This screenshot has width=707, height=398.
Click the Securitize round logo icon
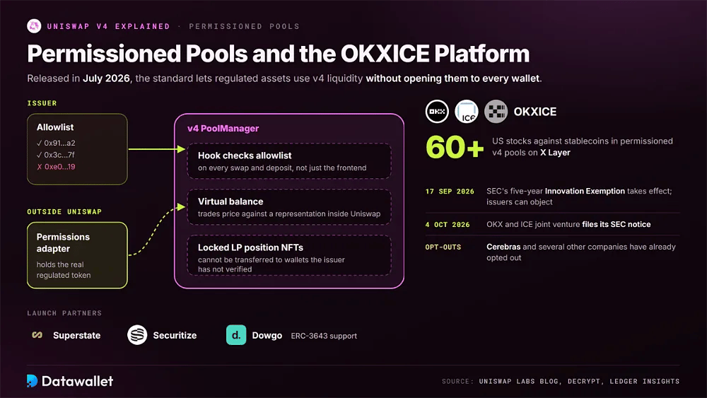137,335
